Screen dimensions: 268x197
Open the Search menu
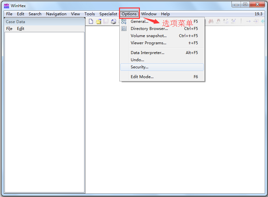point(35,14)
